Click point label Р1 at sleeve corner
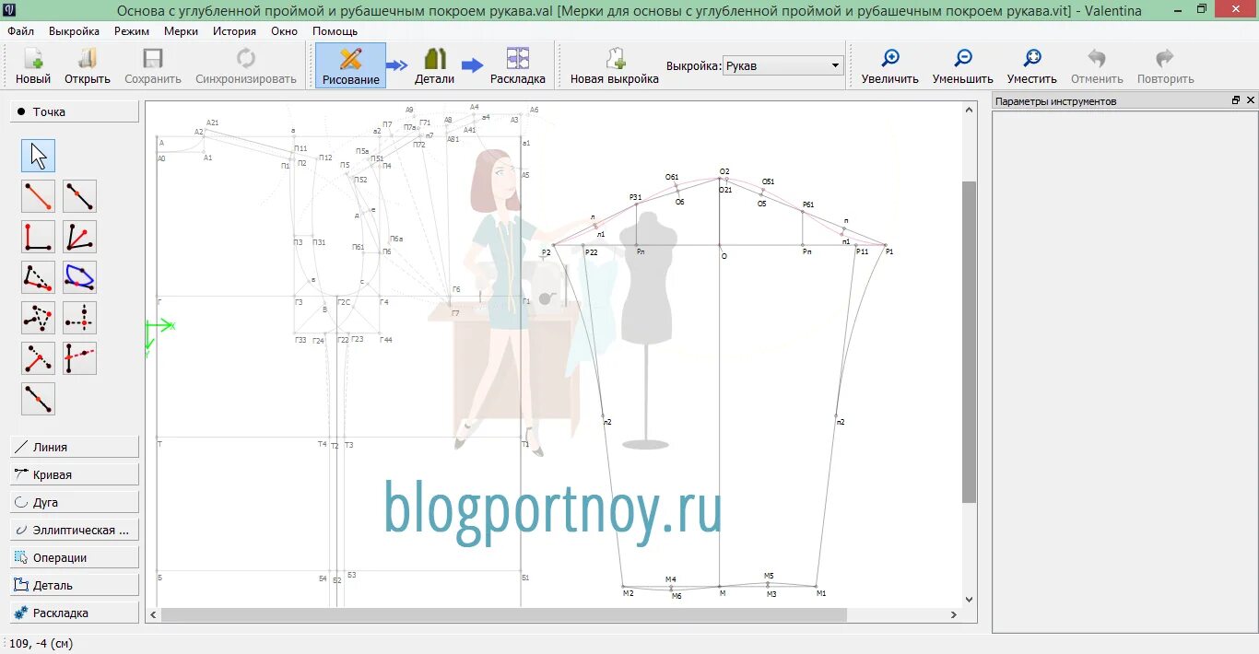The image size is (1259, 654). [889, 251]
